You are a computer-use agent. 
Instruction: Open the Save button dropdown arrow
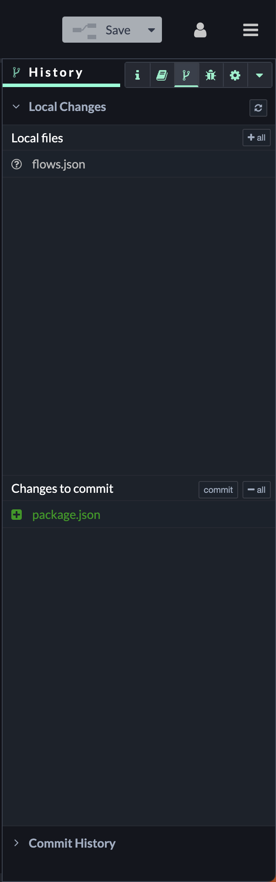151,30
